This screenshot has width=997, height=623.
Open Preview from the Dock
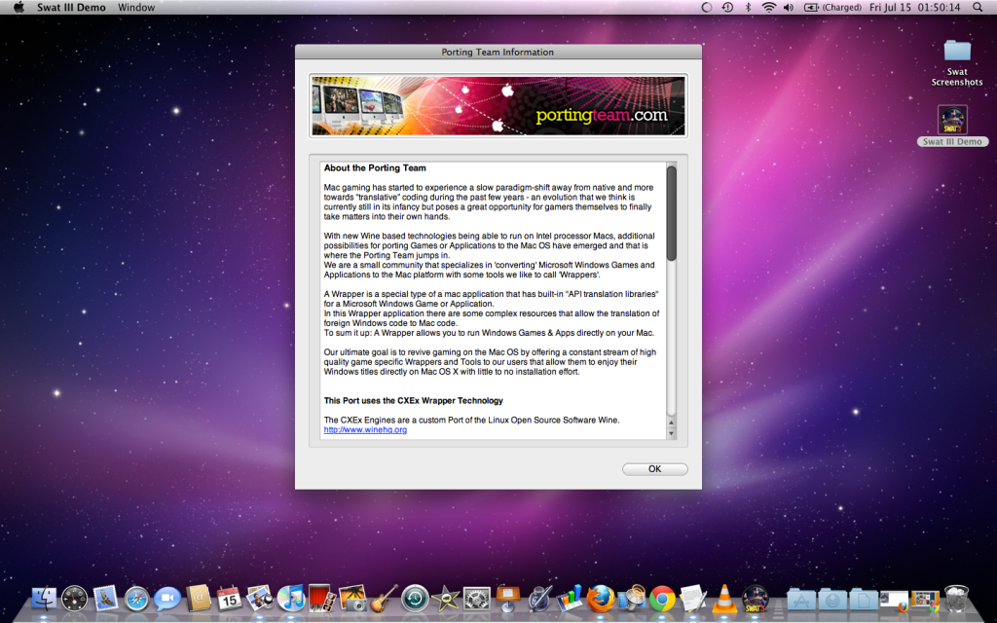[x=260, y=599]
